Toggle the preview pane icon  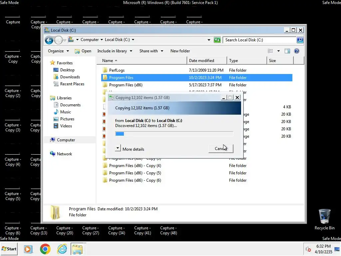tap(287, 51)
